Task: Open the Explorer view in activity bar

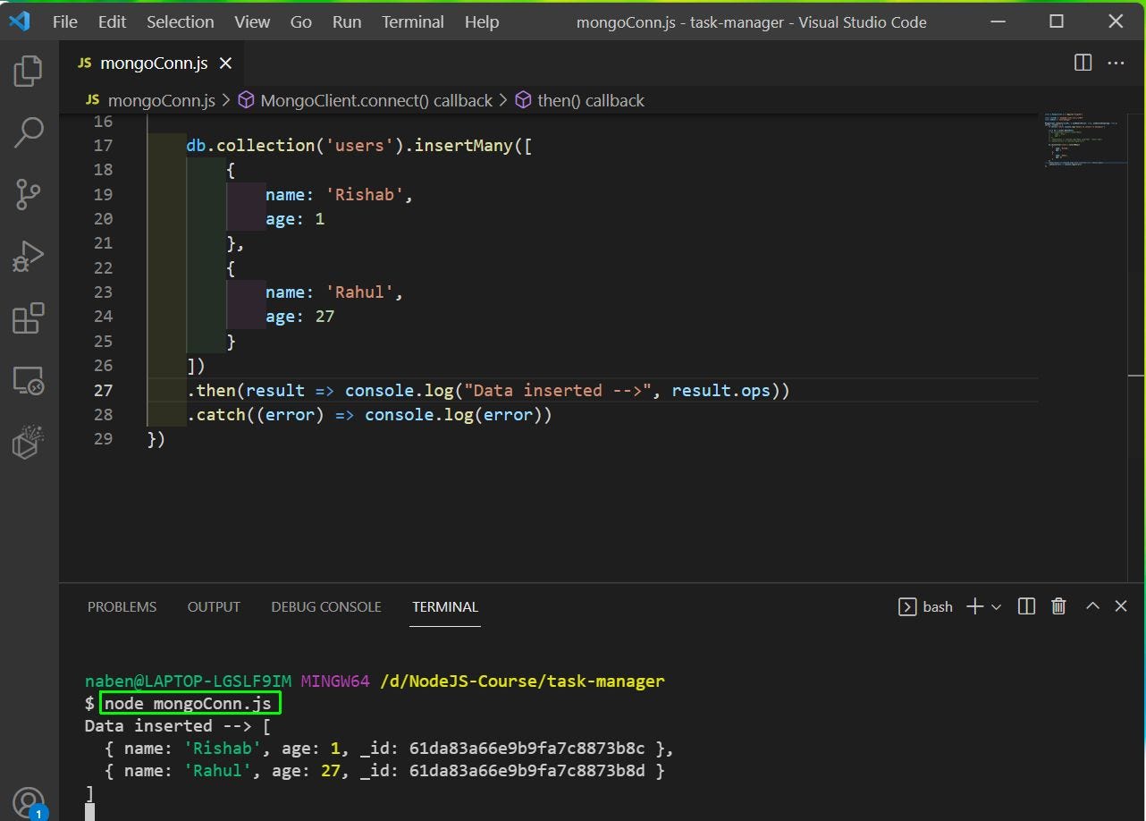Action: click(x=29, y=71)
